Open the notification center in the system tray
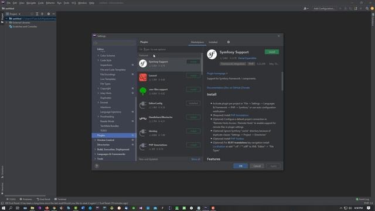This screenshot has height=211, width=375. tap(369, 208)
